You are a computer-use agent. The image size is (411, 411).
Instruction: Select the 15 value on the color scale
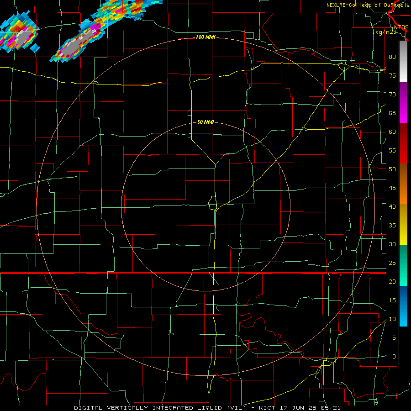click(392, 300)
